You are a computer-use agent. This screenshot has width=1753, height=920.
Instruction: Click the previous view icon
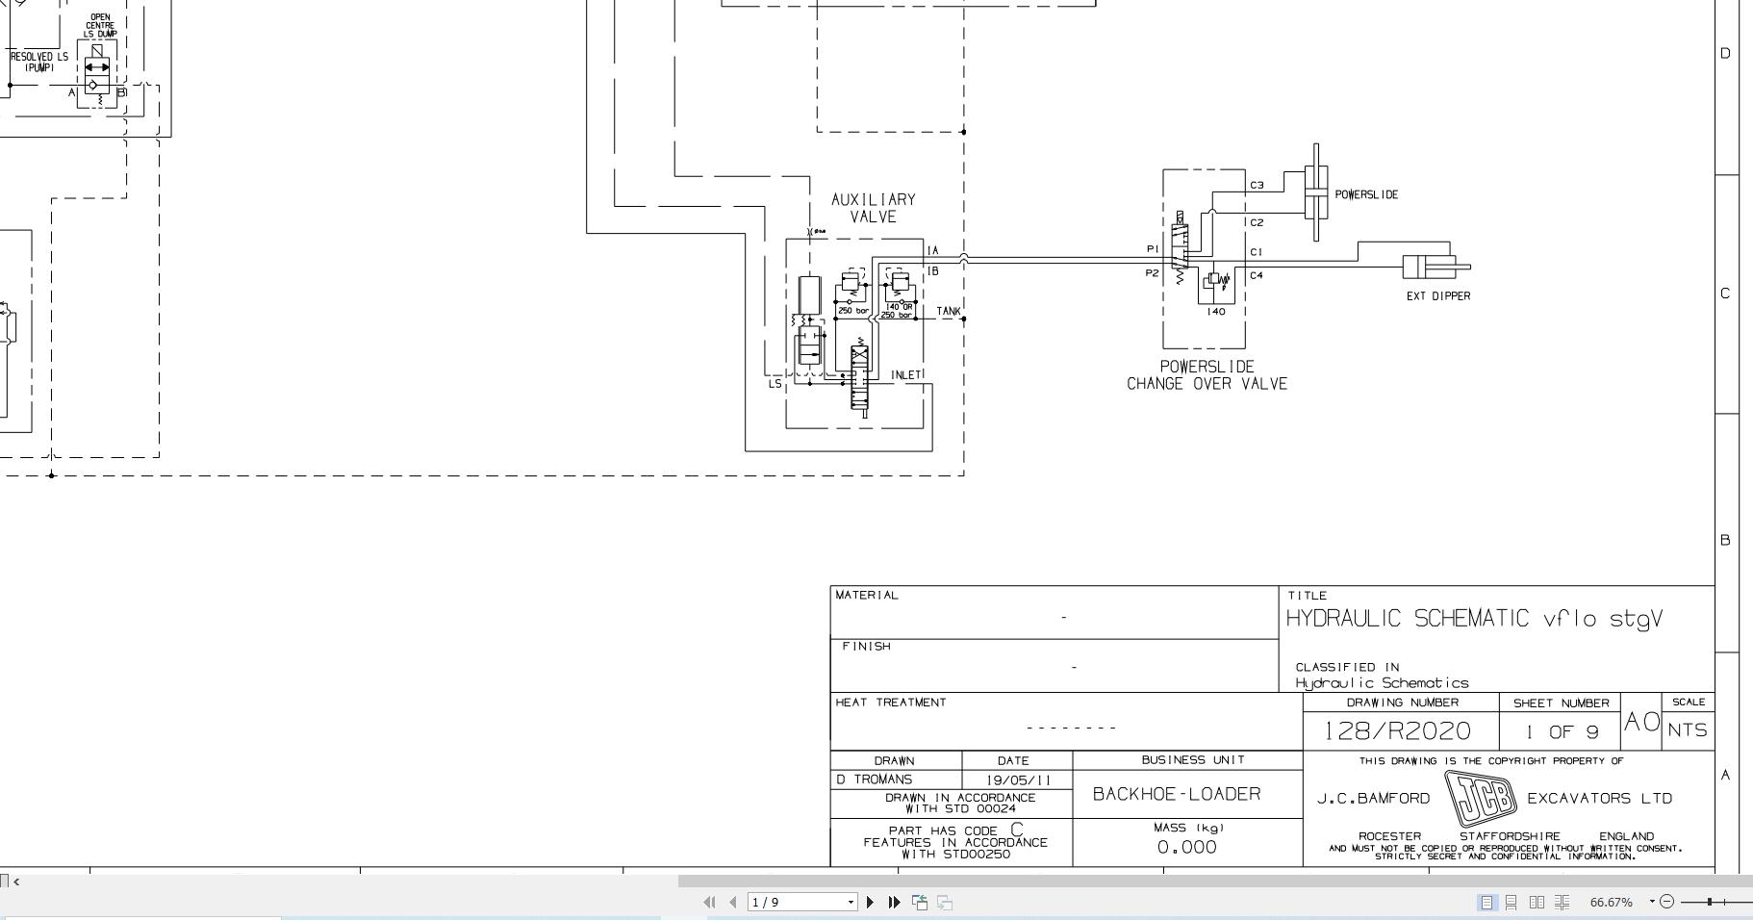coord(920,902)
